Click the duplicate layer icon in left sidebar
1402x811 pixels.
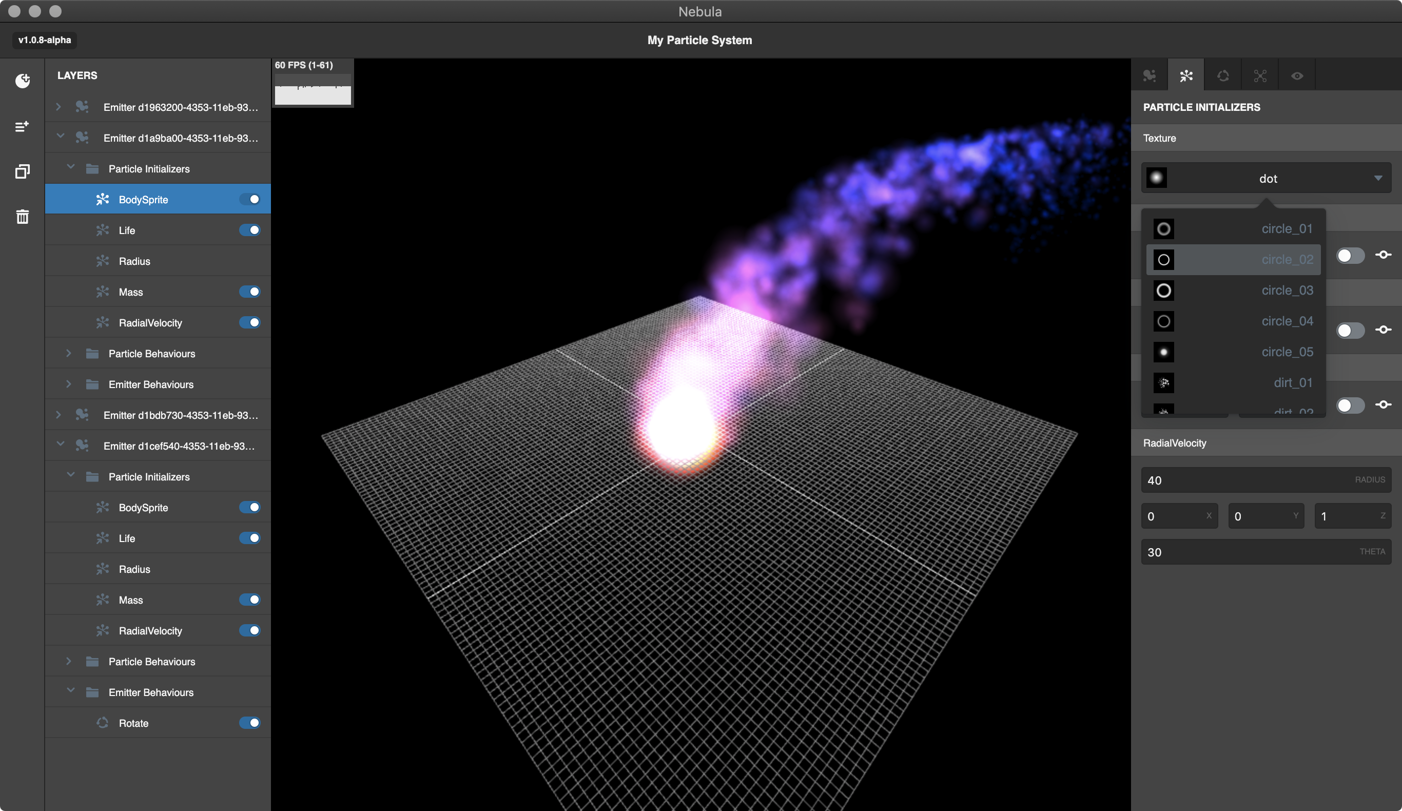click(22, 171)
